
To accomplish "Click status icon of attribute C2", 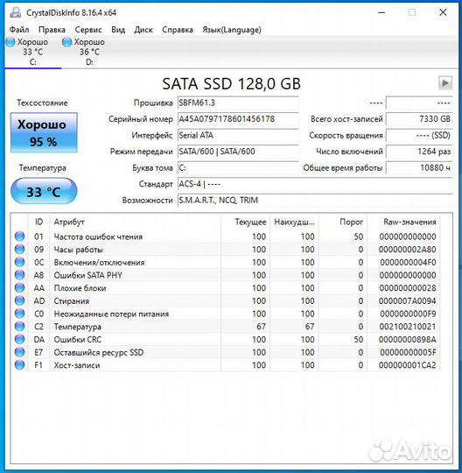I will [x=19, y=327].
